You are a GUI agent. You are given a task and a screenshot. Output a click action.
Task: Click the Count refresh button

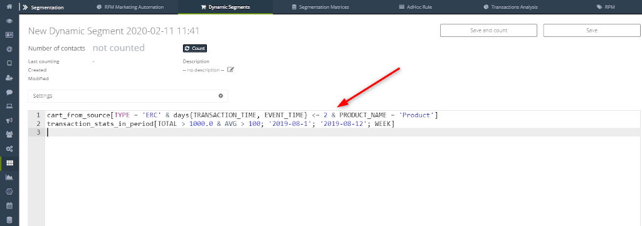click(x=195, y=48)
